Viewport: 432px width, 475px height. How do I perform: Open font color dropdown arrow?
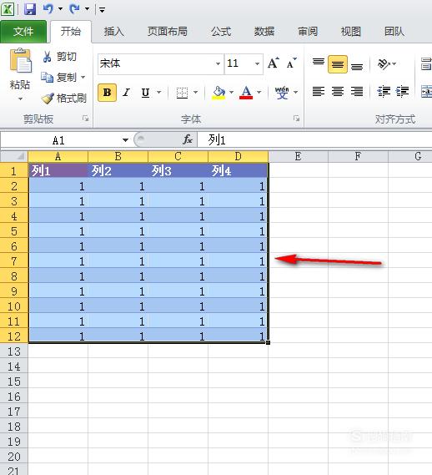click(259, 92)
